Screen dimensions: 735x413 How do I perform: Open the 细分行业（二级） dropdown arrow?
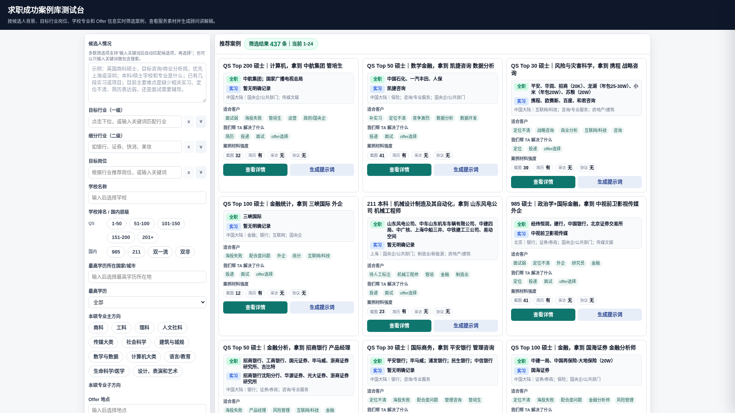point(201,147)
